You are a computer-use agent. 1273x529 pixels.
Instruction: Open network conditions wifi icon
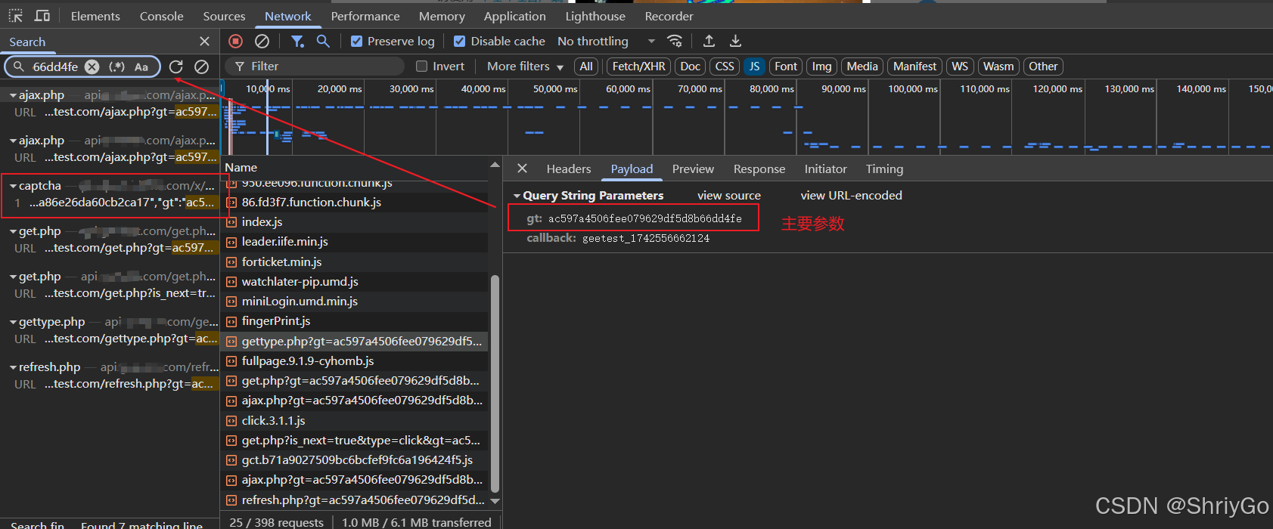[x=675, y=41]
